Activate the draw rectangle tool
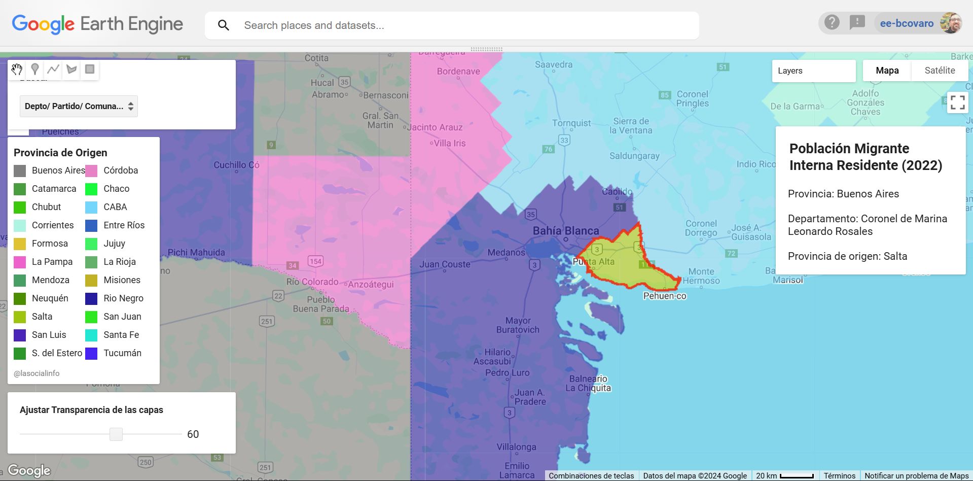This screenshot has height=481, width=973. tap(90, 70)
